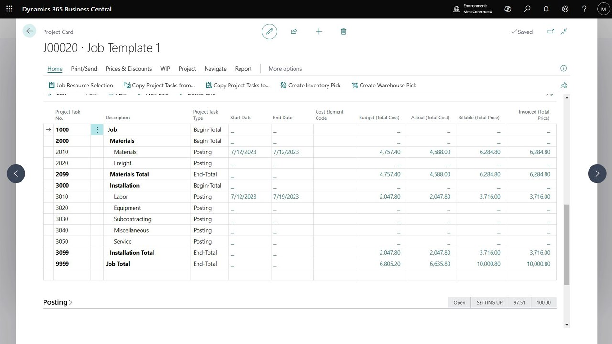Click the search magnifier icon
612x344 pixels.
point(527,9)
